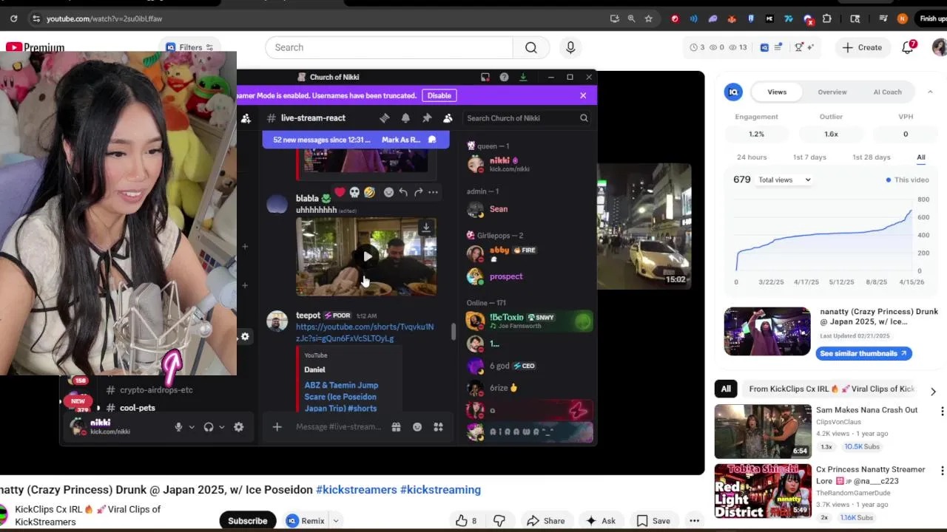This screenshot has height=532, width=947.
Task: React with the skull emoji
Action: click(354, 192)
